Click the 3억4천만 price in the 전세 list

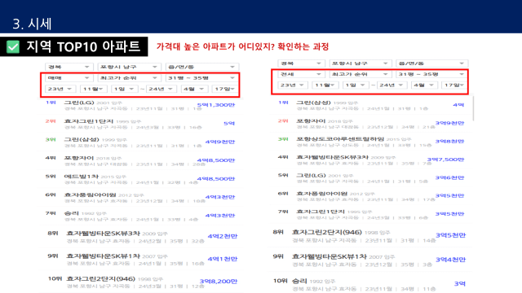451,260
